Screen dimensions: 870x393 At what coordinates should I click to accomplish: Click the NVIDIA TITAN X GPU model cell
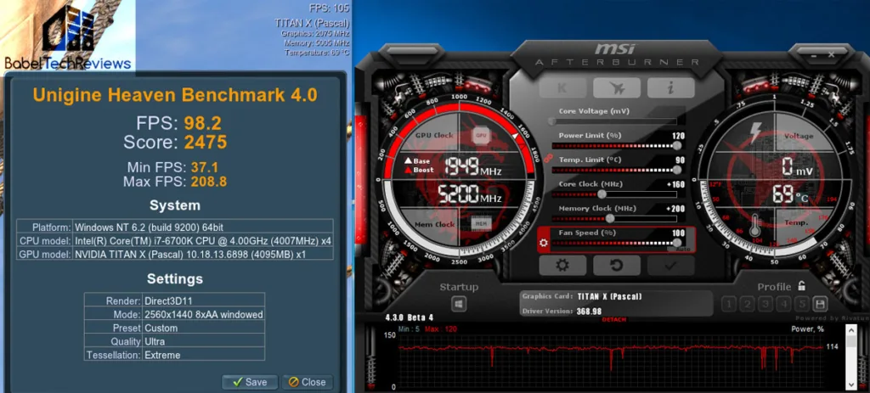[x=203, y=254]
